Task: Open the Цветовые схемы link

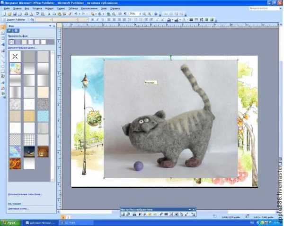Action: pyautogui.click(x=18, y=209)
